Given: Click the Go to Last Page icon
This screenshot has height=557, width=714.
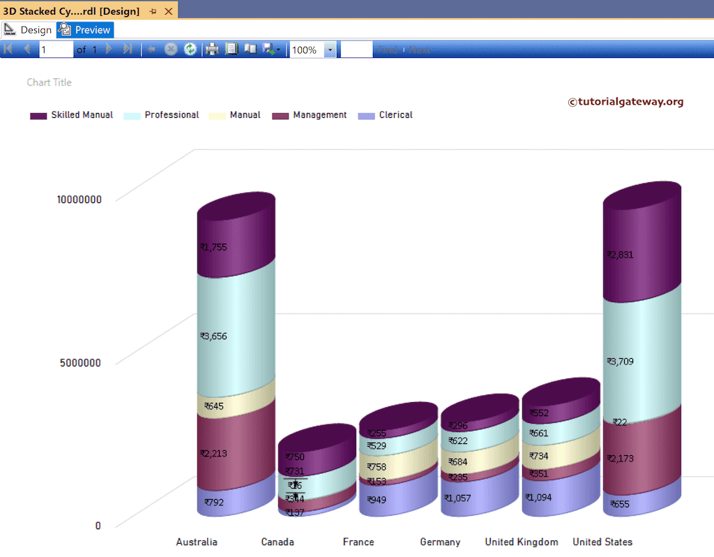Looking at the screenshot, I should [x=129, y=49].
